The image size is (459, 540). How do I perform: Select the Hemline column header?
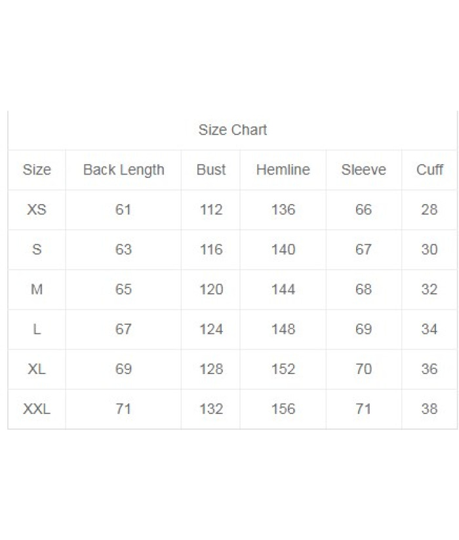point(283,169)
